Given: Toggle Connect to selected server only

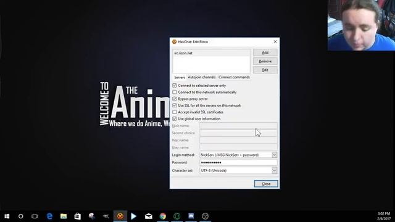Looking at the screenshot, I should pyautogui.click(x=174, y=86).
